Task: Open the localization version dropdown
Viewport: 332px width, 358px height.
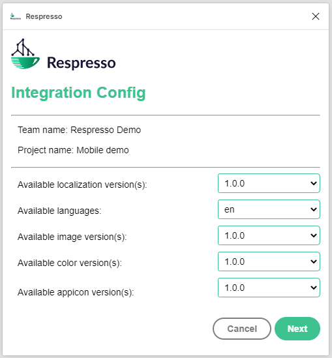Action: pyautogui.click(x=269, y=183)
